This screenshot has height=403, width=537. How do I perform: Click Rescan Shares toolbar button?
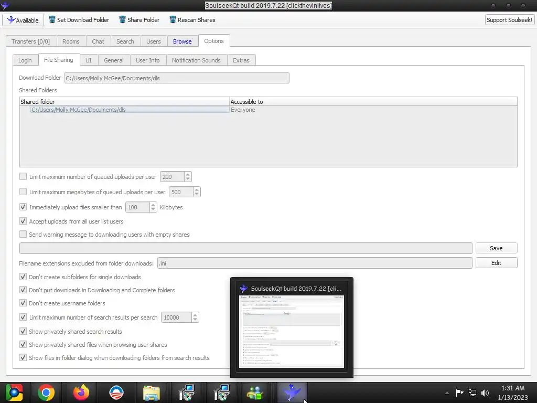coord(192,20)
